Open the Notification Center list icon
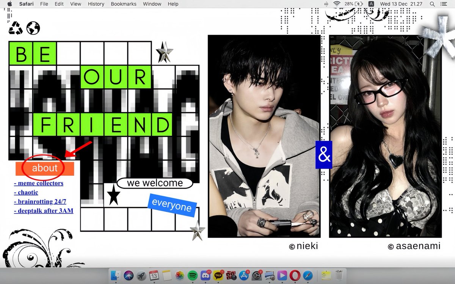The width and height of the screenshot is (455, 284). pyautogui.click(x=444, y=4)
